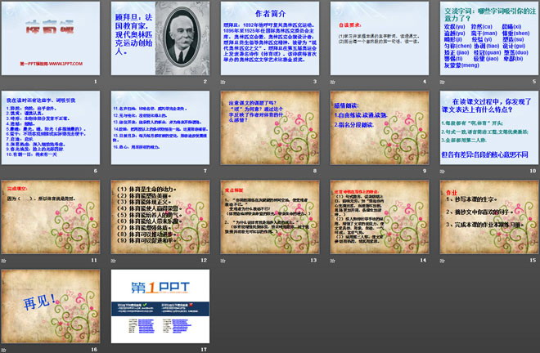Click the animation star icon under slide 4

click(x=332, y=83)
